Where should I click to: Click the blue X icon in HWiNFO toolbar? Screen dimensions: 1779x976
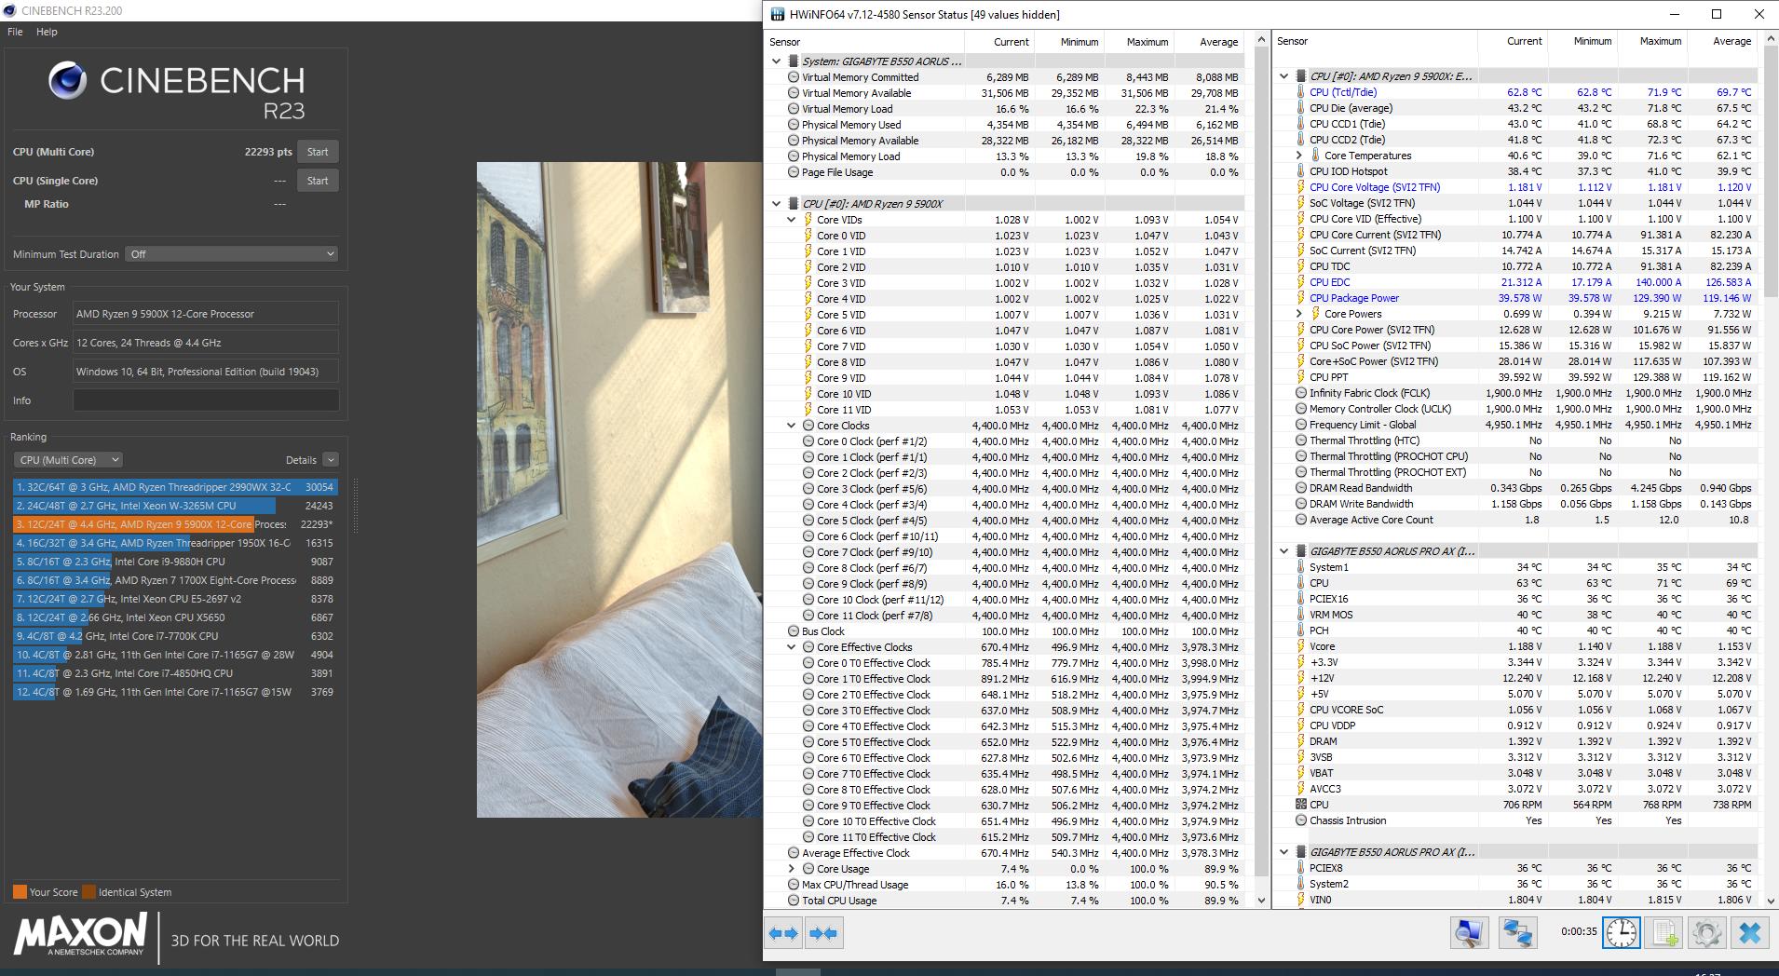pyautogui.click(x=1750, y=933)
